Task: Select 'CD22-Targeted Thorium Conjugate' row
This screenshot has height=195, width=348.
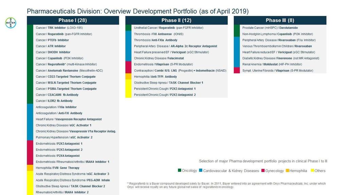Action: (x=73, y=76)
